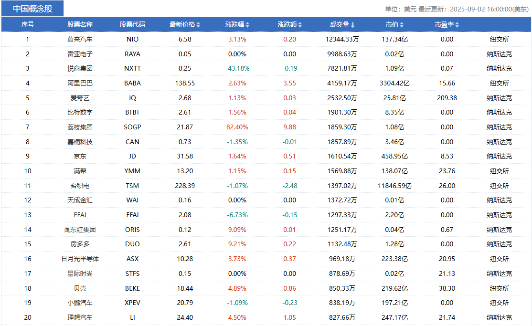Click the BTBT stock code

(x=132, y=112)
